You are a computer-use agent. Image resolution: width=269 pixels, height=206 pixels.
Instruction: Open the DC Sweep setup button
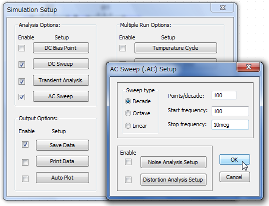coord(61,64)
